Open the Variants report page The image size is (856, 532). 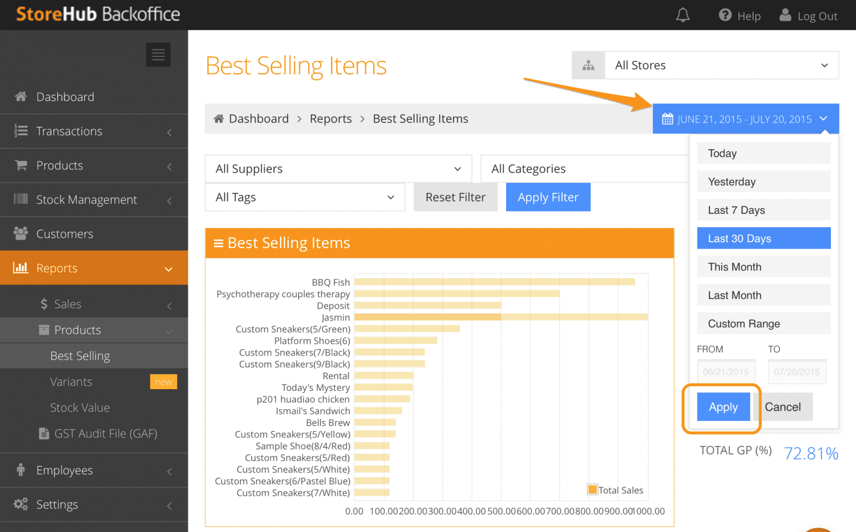pos(71,381)
